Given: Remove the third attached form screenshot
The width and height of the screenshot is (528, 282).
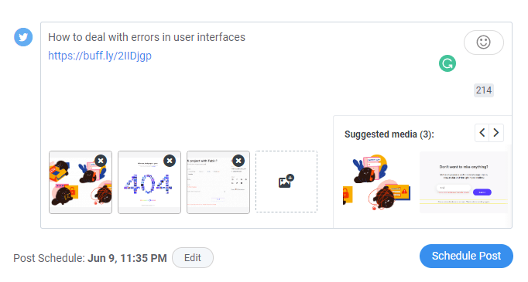Looking at the screenshot, I should click(238, 161).
